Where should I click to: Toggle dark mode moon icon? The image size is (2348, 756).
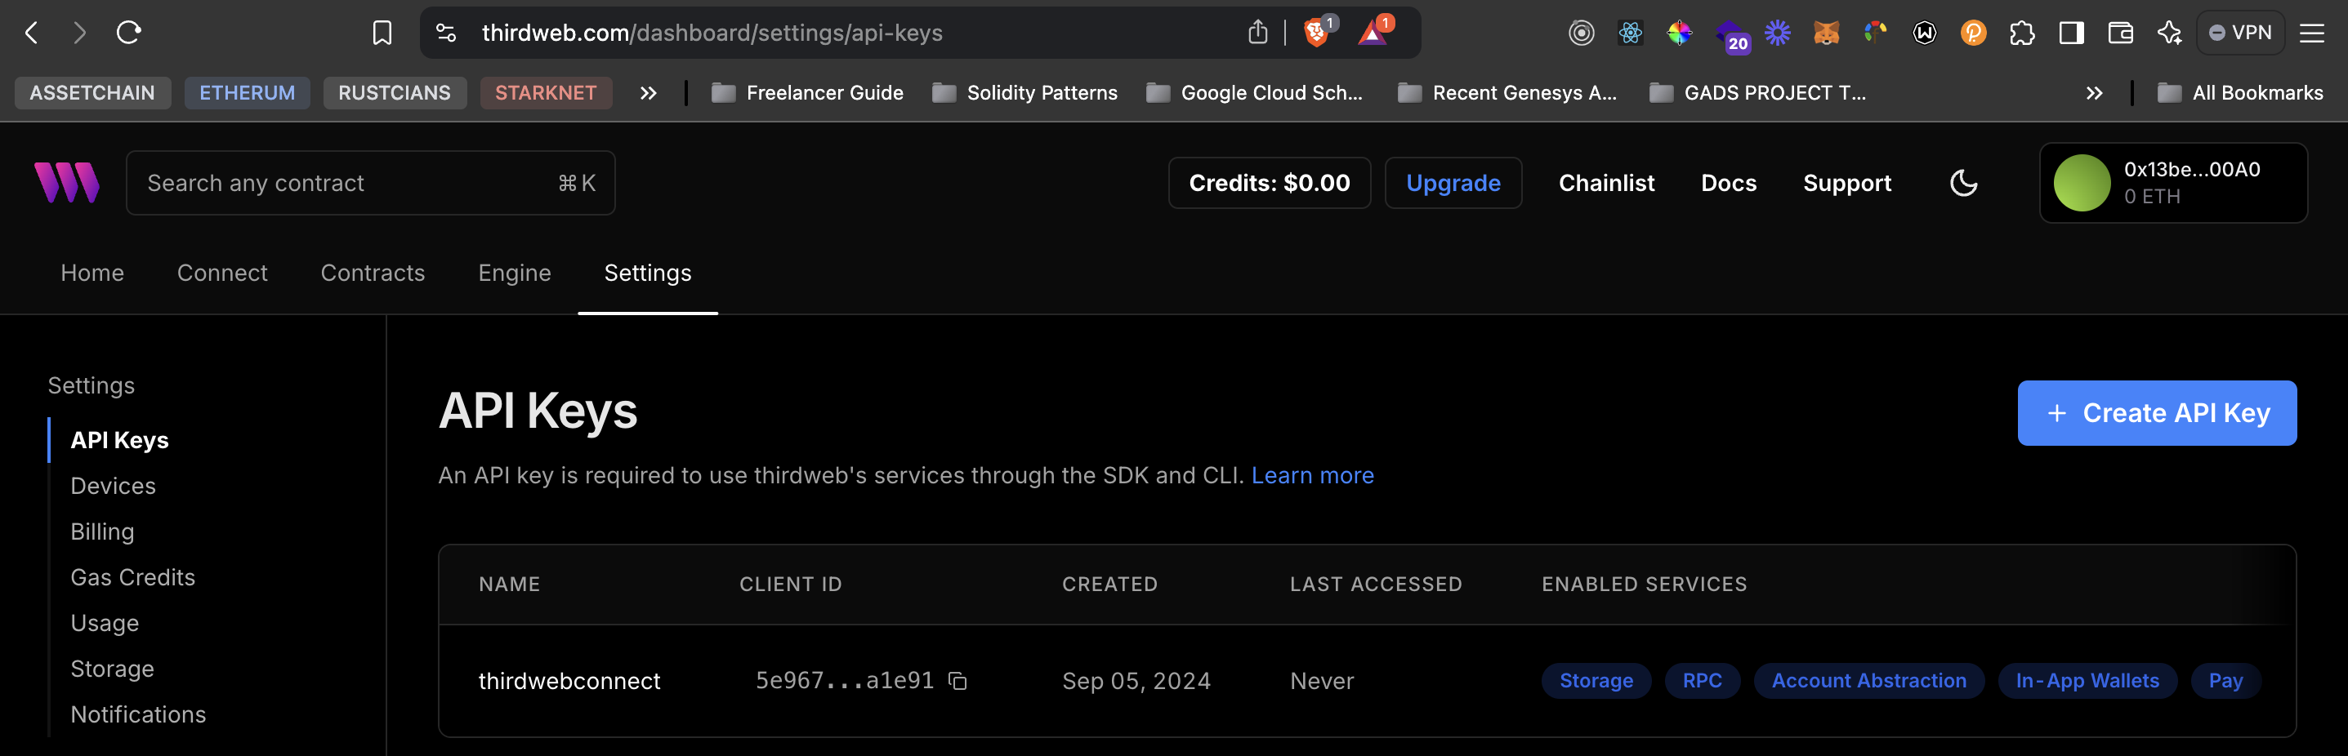click(x=1963, y=182)
